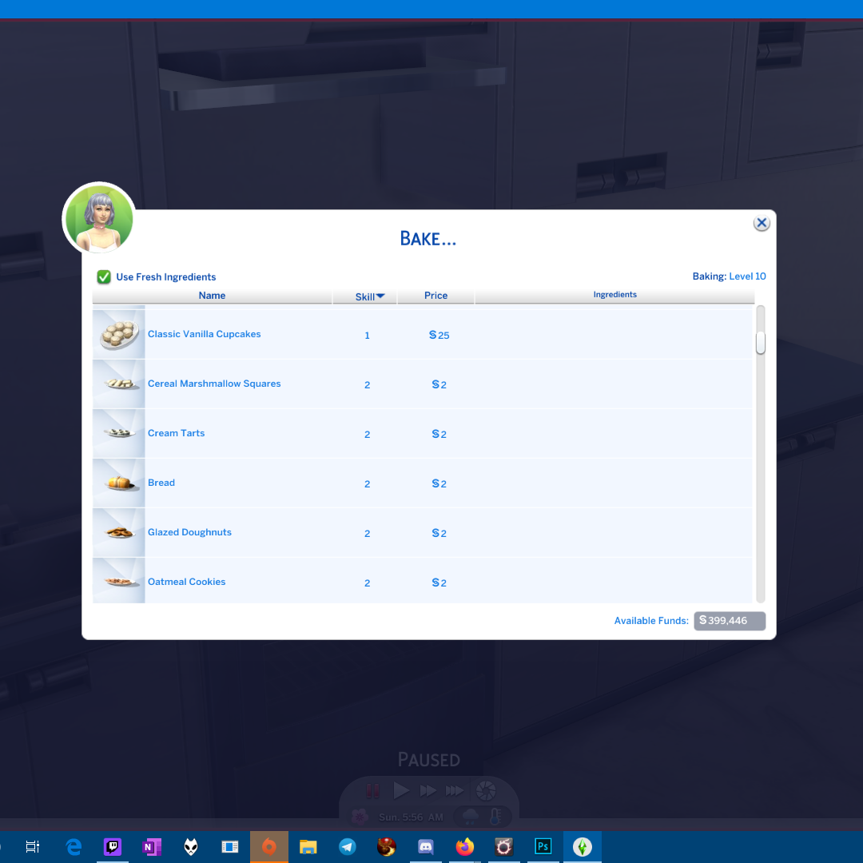Click the Ingredients column header

point(614,295)
